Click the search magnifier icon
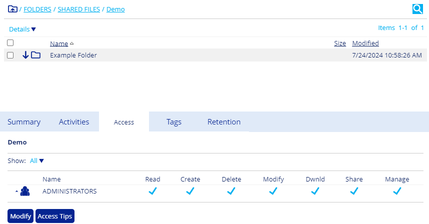Image resolution: width=429 pixels, height=224 pixels. pos(417,8)
